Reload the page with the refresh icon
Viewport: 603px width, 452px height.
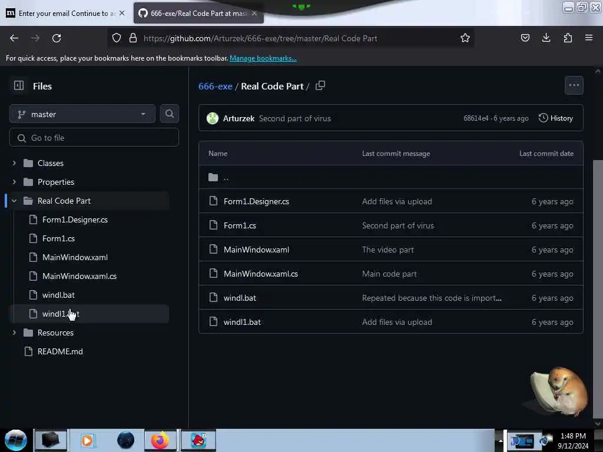[57, 38]
